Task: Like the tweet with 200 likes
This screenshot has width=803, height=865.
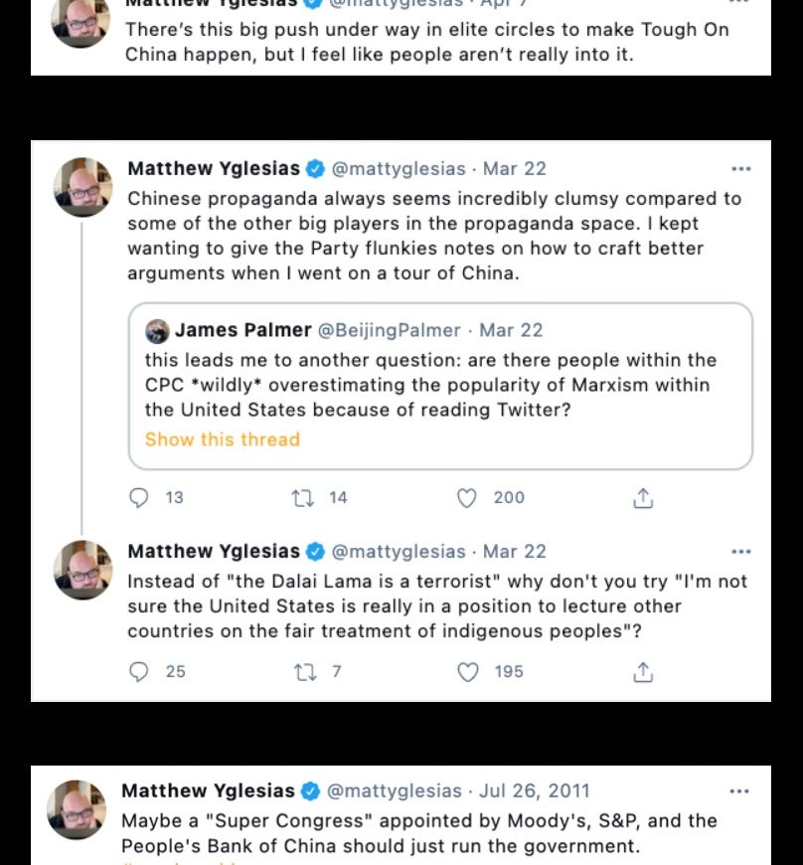Action: [466, 497]
